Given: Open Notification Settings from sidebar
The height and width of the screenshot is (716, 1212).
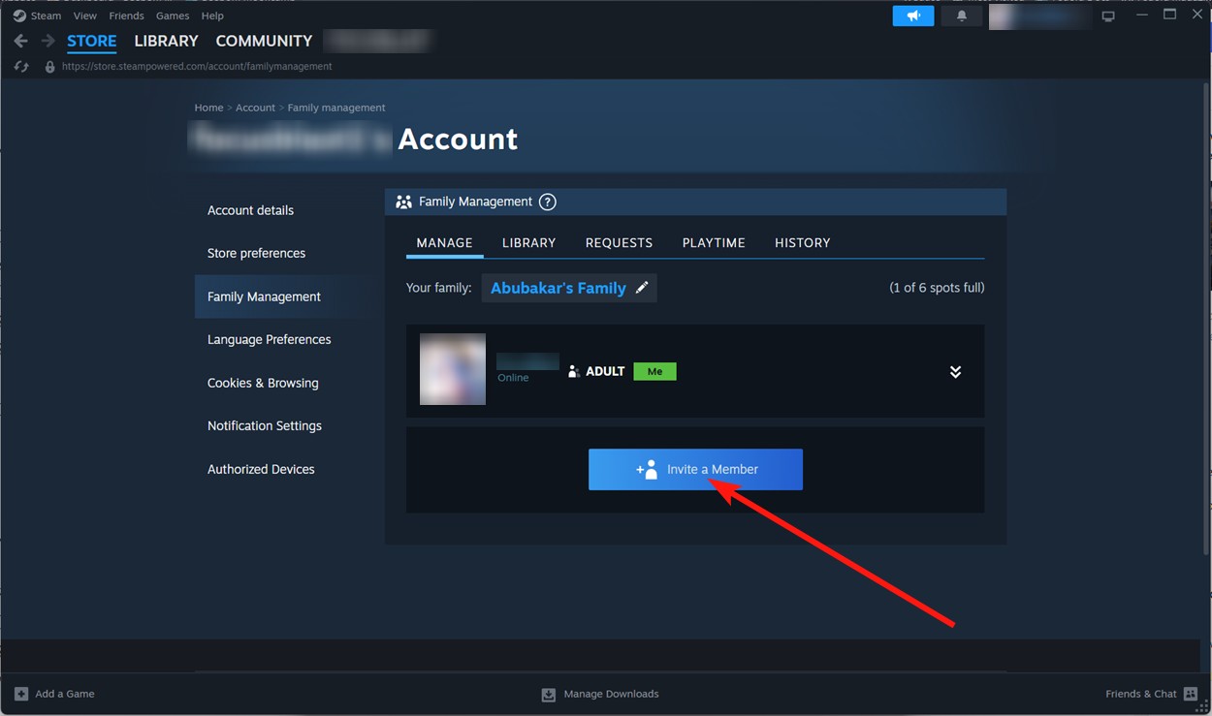Looking at the screenshot, I should [264, 425].
